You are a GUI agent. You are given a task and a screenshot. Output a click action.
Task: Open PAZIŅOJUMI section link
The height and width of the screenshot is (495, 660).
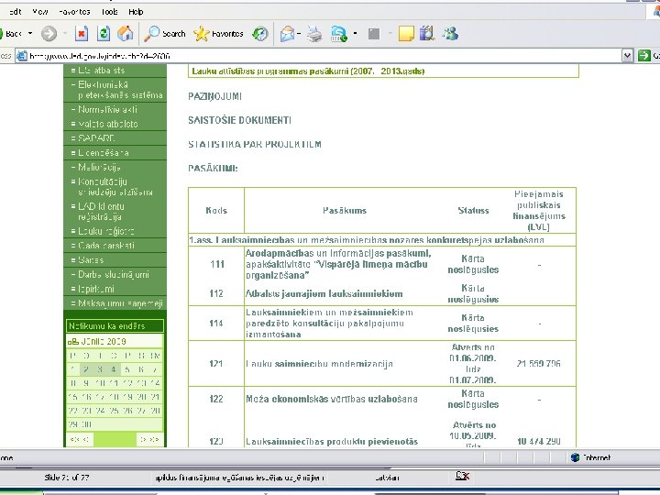pyautogui.click(x=214, y=96)
